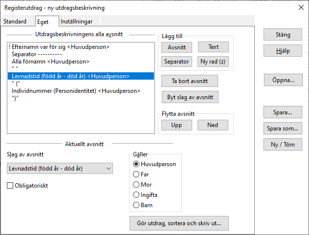309x235 pixels.
Task: Select the Alla förnamn list entry
Action: click(x=50, y=62)
